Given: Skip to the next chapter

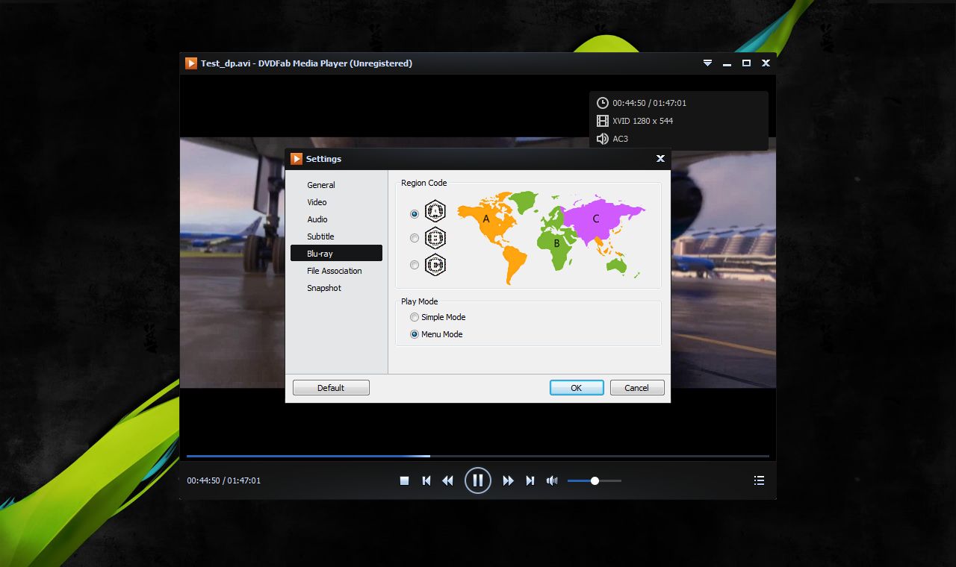Looking at the screenshot, I should tap(530, 480).
